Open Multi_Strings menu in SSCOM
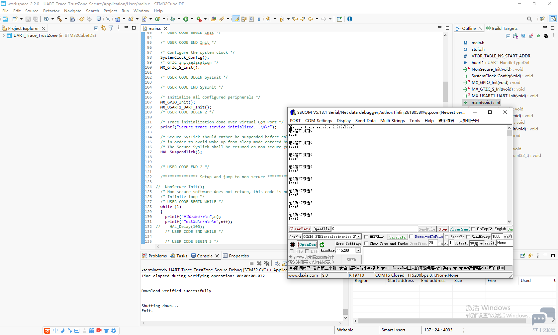This screenshot has height=335, width=558. coord(393,121)
